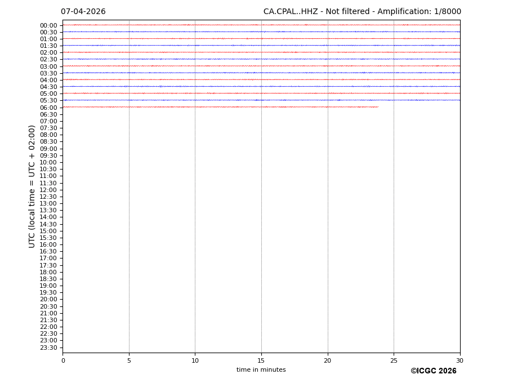Click the 5 minute x-axis tick
The width and height of the screenshot is (522, 392).
[129, 360]
